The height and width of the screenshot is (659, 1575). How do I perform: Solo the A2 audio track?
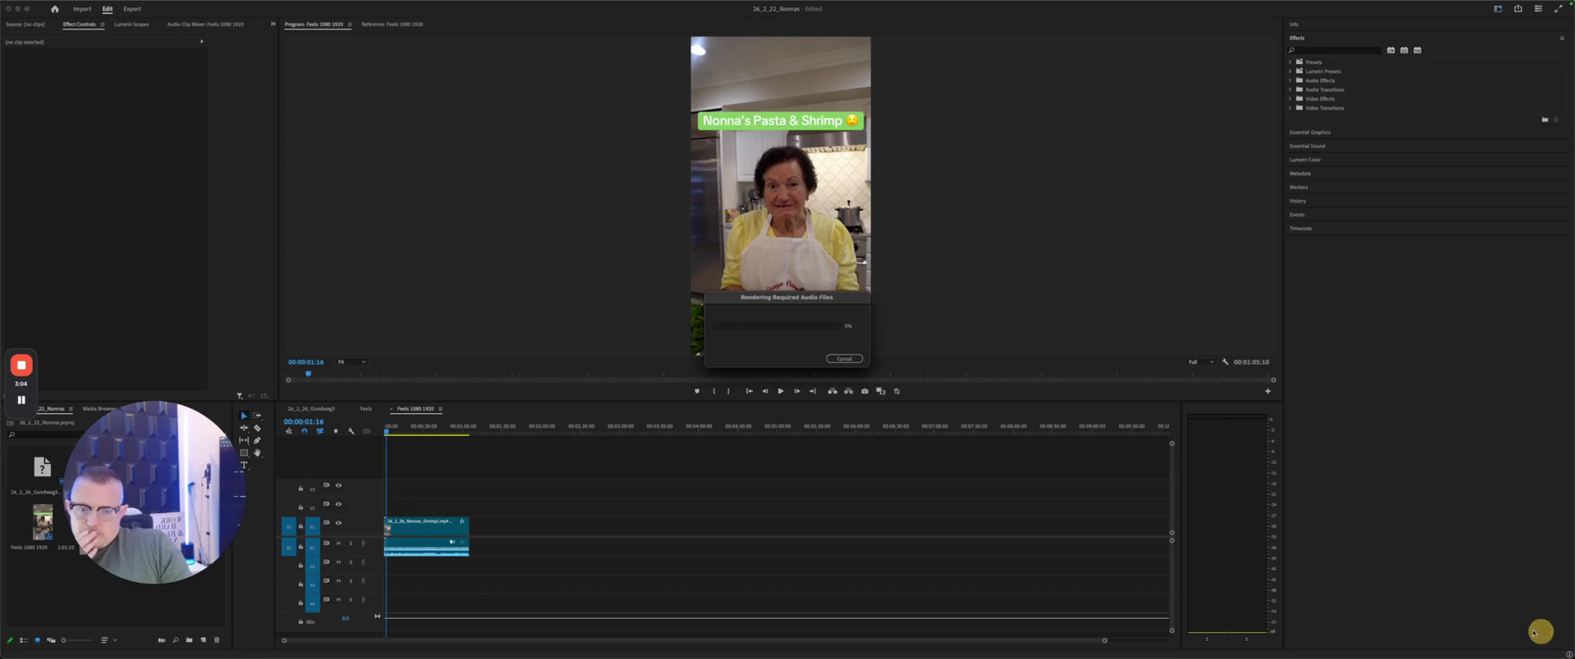351,562
